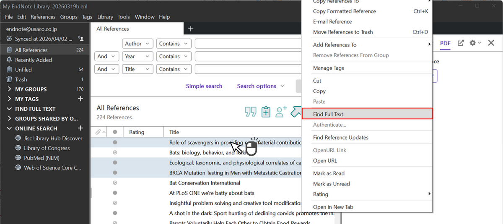Expand the MY GROUPS section
The height and width of the screenshot is (224, 503).
coord(10,89)
